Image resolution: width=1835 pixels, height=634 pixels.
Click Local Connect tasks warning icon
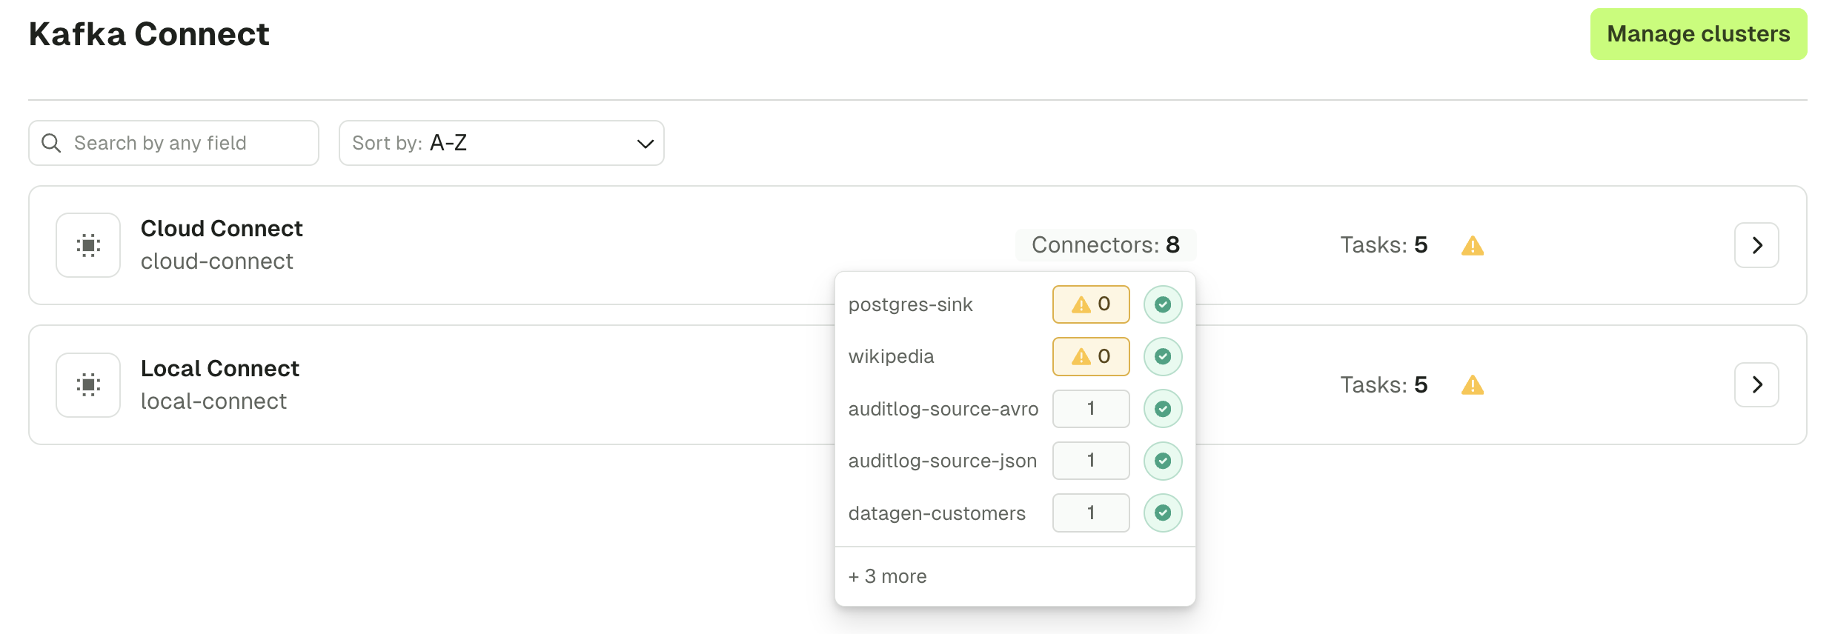pos(1473,385)
